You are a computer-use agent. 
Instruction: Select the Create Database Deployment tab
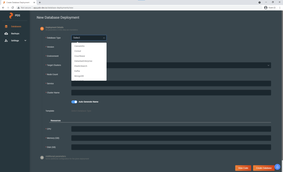18,2
